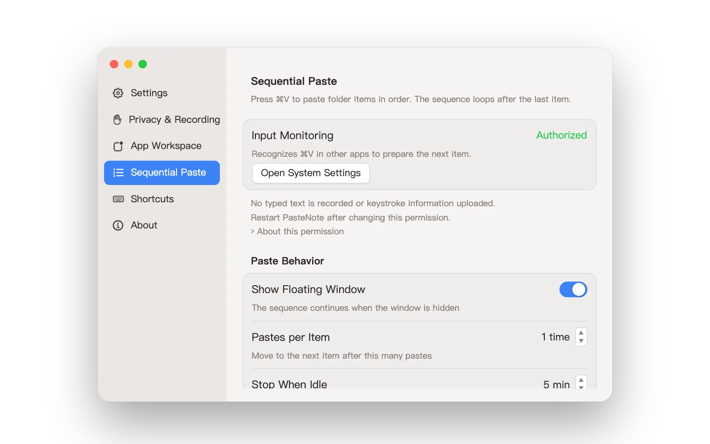This screenshot has height=444, width=710.
Task: Click the 5 min idle value
Action: pos(556,384)
